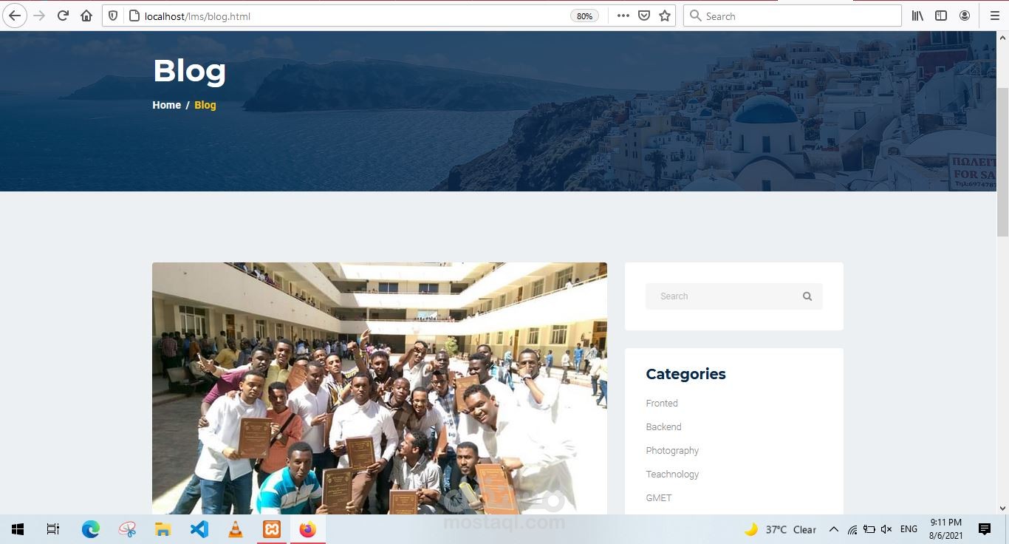Expand hidden icons in the system tray

coord(833,529)
